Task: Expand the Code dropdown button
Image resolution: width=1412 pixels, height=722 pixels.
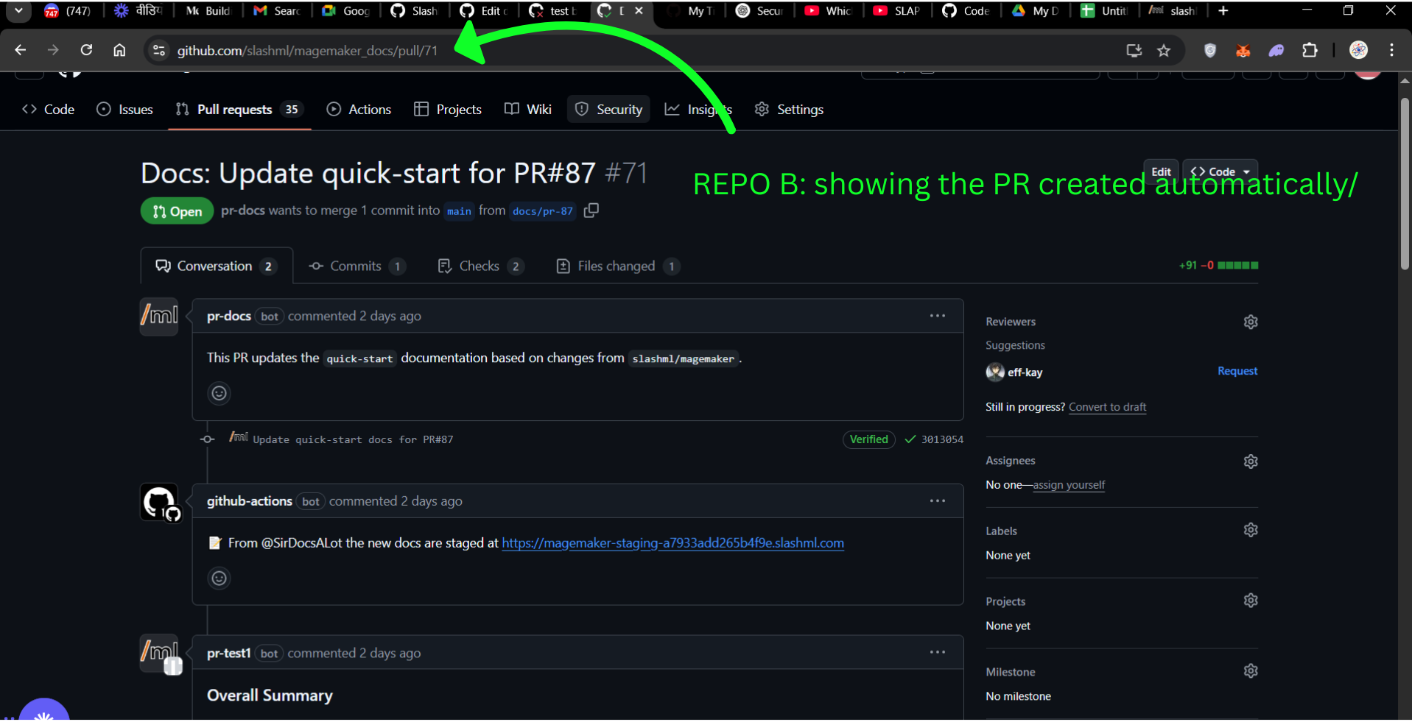Action: pos(1220,171)
